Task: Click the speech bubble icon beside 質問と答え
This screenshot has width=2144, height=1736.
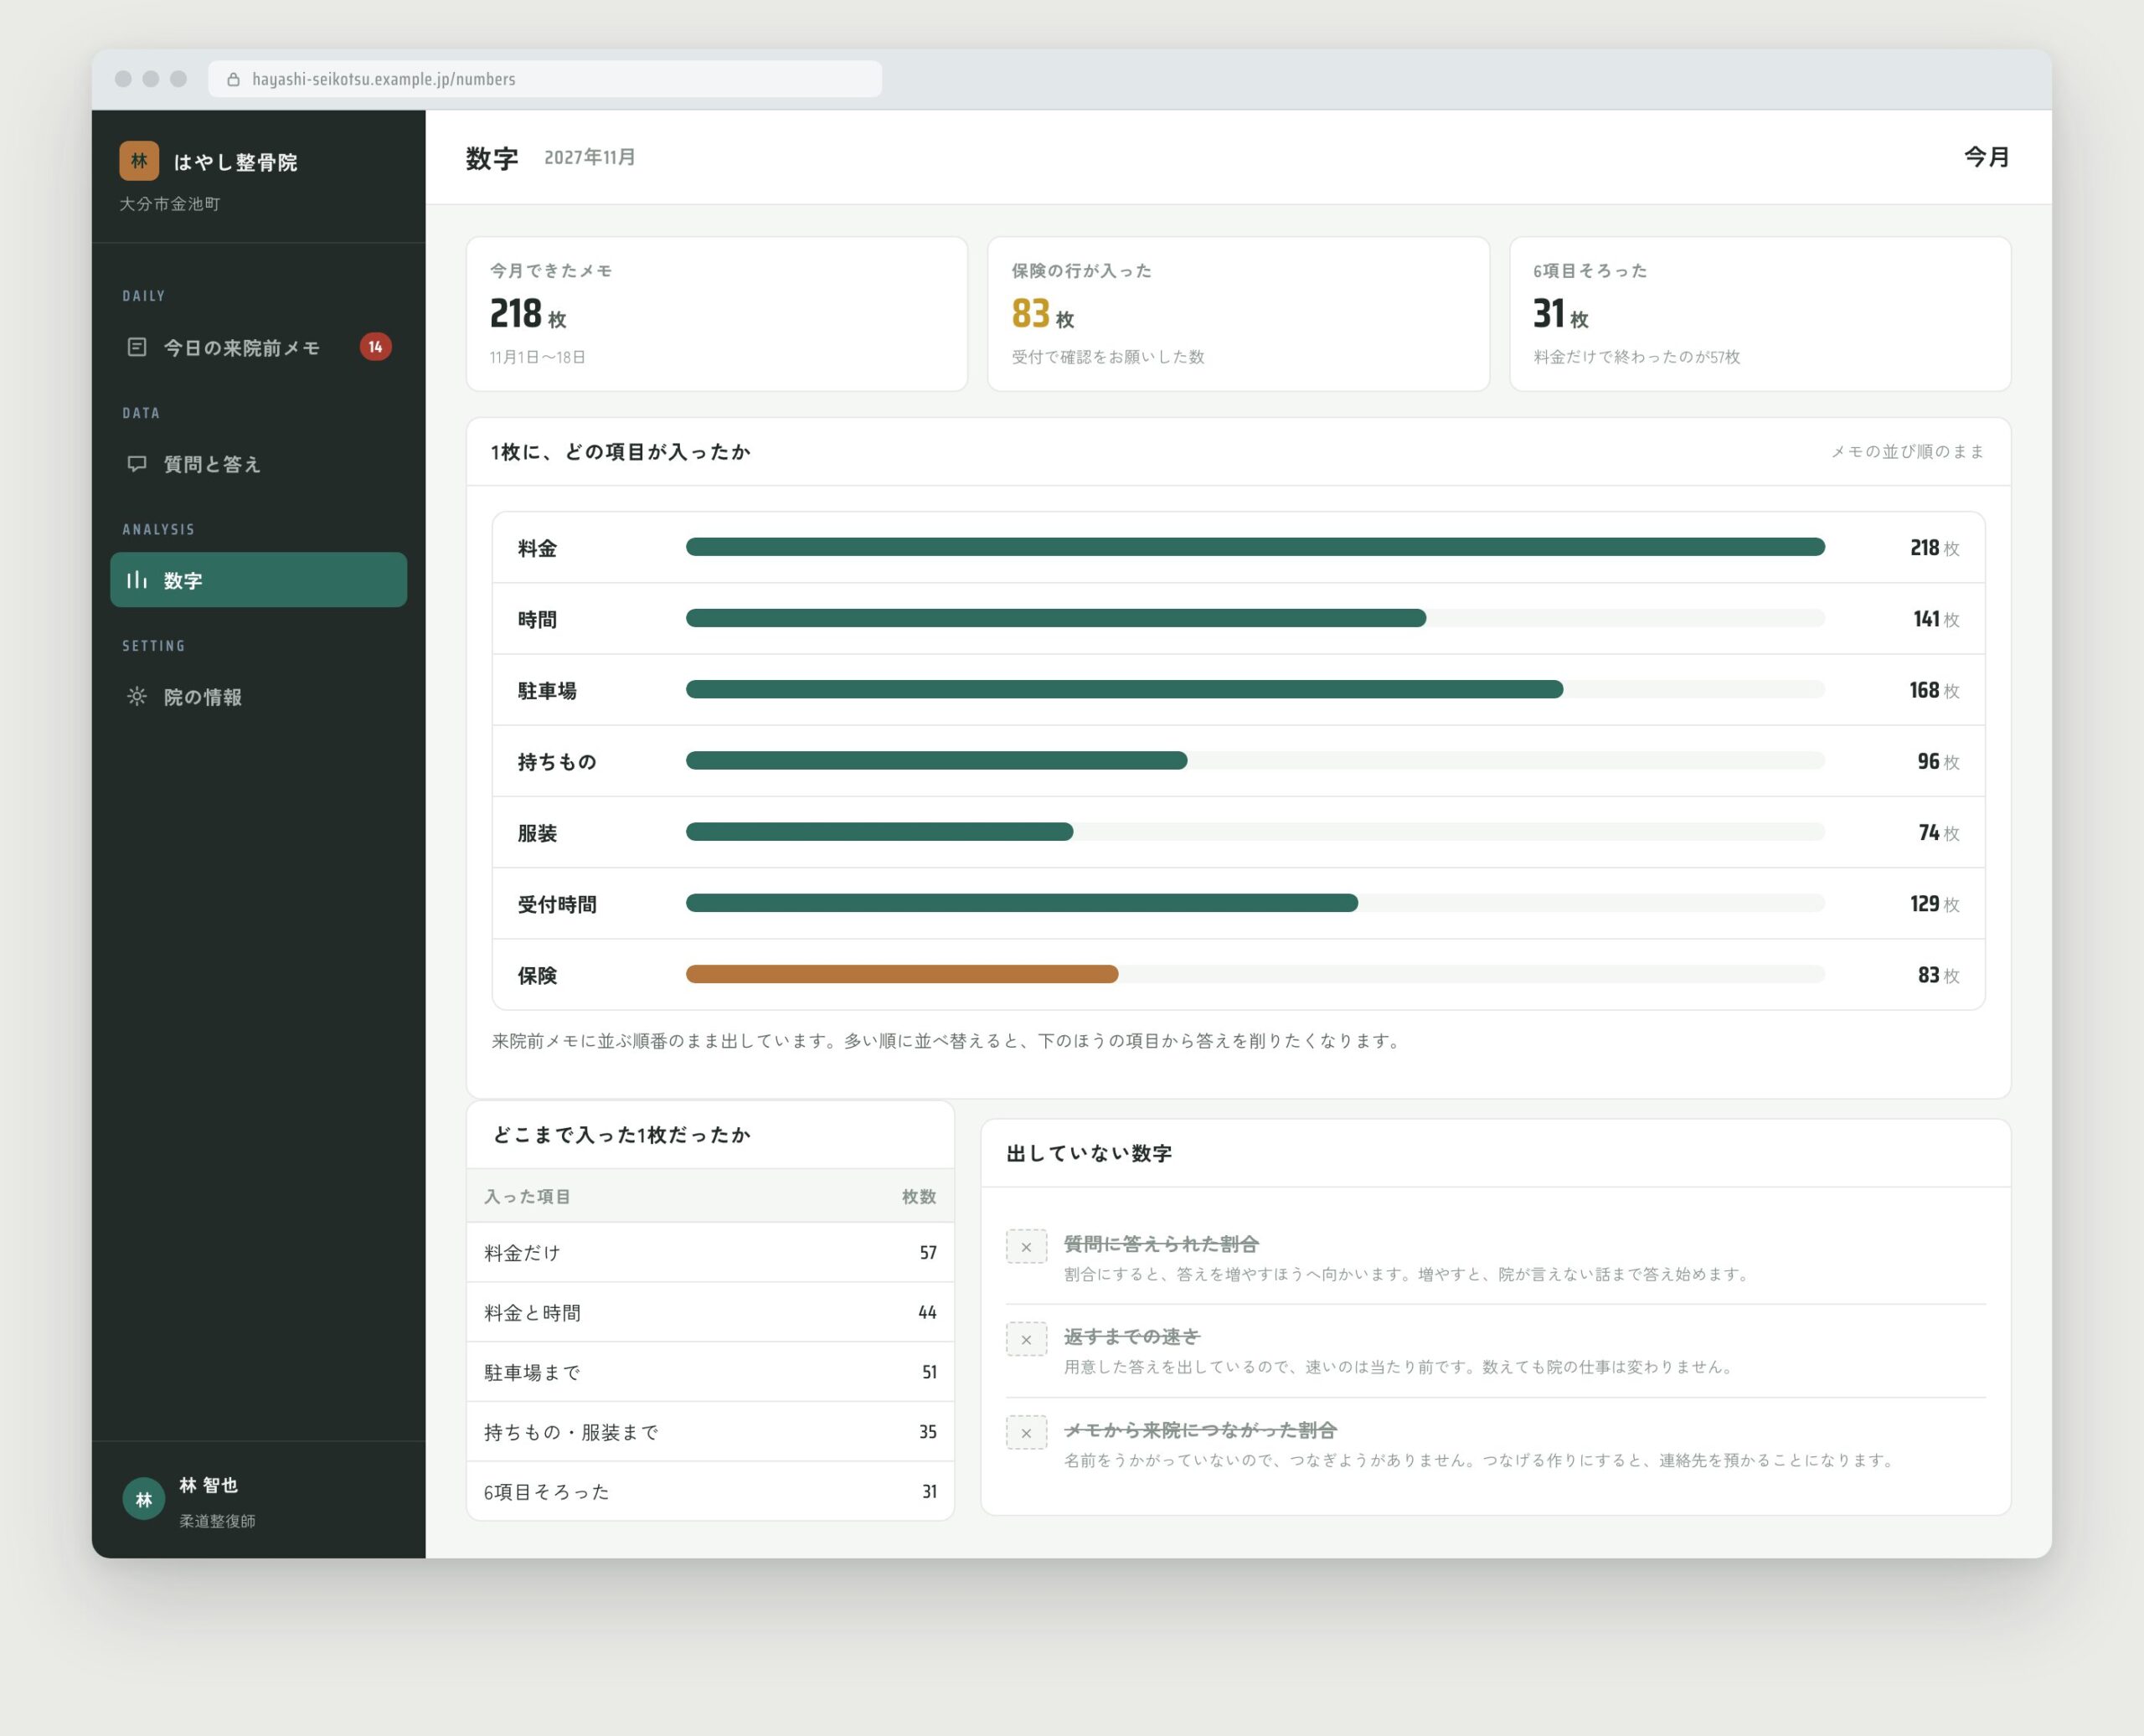Action: [137, 464]
